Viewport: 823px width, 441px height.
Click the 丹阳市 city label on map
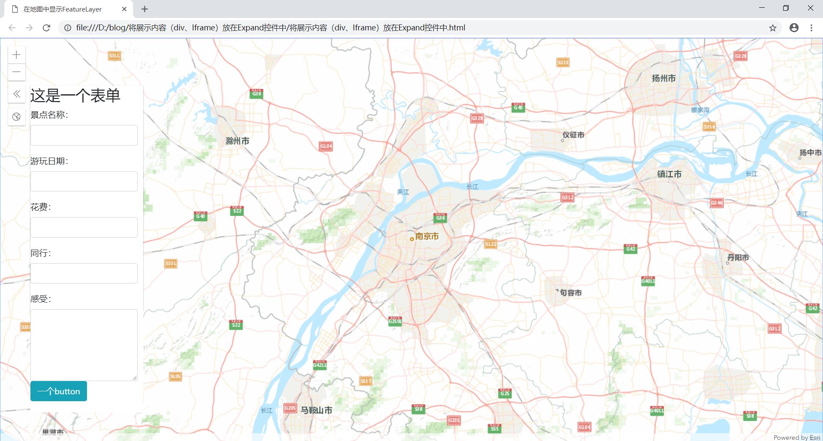point(738,258)
